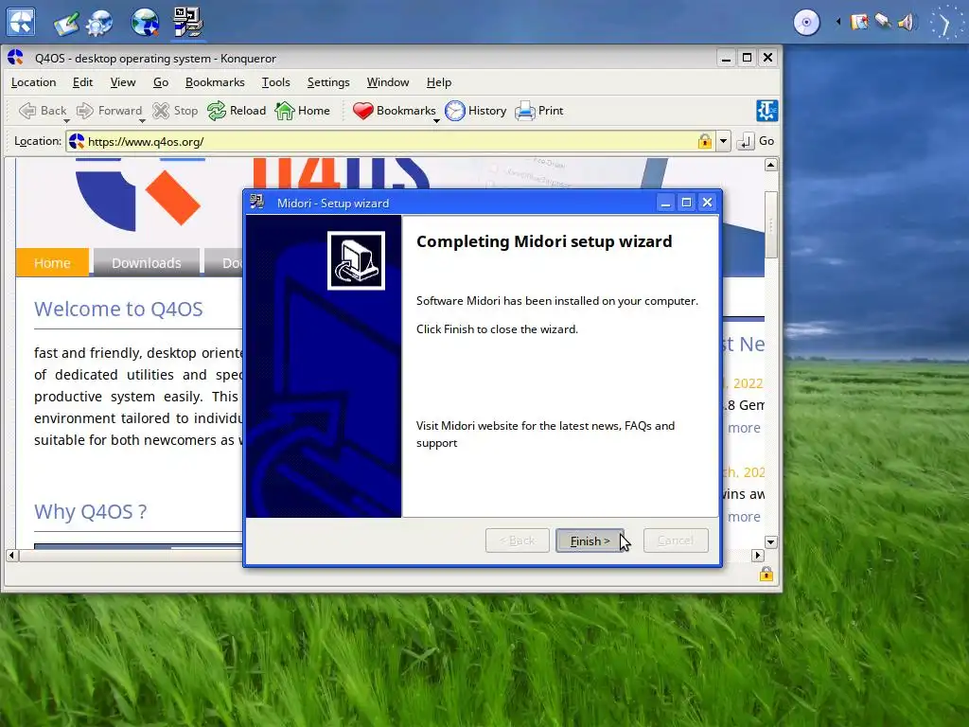Close the Midori Setup wizard window
Image resolution: width=969 pixels, height=727 pixels.
pyautogui.click(x=707, y=203)
